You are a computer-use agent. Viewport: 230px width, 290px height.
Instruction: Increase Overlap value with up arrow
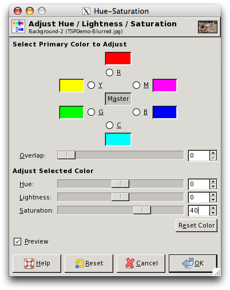pyautogui.click(x=213, y=153)
